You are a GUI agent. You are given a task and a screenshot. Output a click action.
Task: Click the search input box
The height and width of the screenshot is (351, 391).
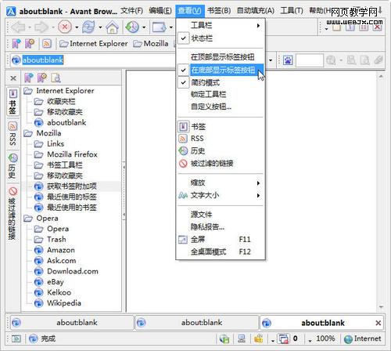(x=310, y=60)
